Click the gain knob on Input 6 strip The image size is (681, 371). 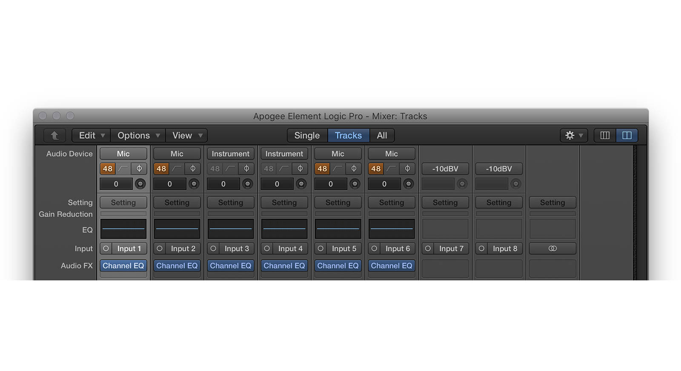click(x=408, y=184)
